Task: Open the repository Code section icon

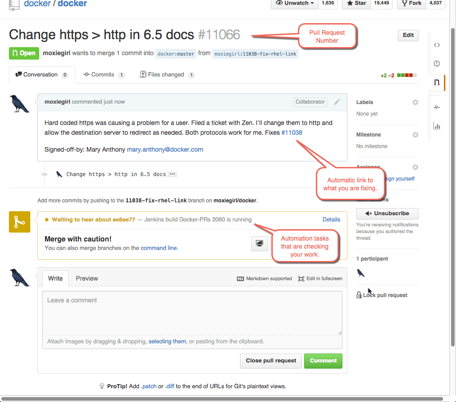Action: click(436, 44)
